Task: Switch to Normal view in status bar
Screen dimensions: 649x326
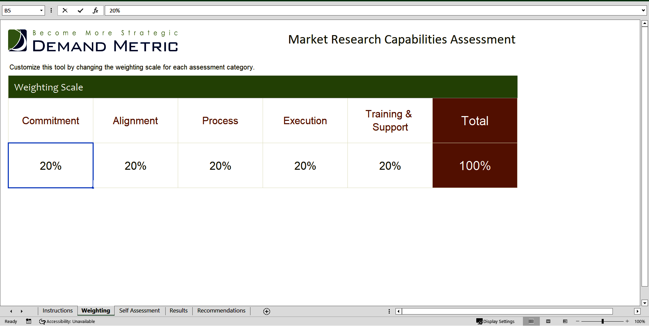Action: coord(531,321)
